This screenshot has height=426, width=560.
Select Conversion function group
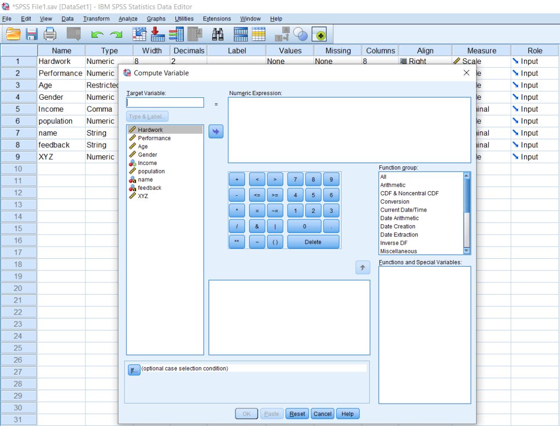[x=421, y=202]
